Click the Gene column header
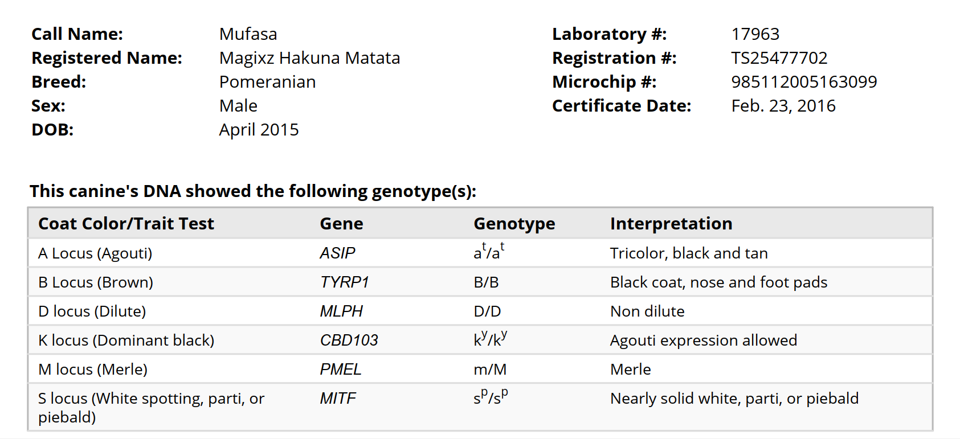960x439 pixels. (341, 224)
